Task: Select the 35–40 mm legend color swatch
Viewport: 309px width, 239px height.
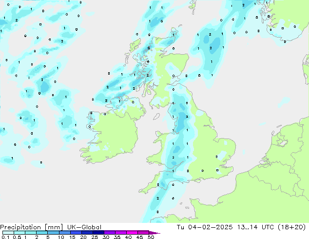Action: click(x=120, y=233)
